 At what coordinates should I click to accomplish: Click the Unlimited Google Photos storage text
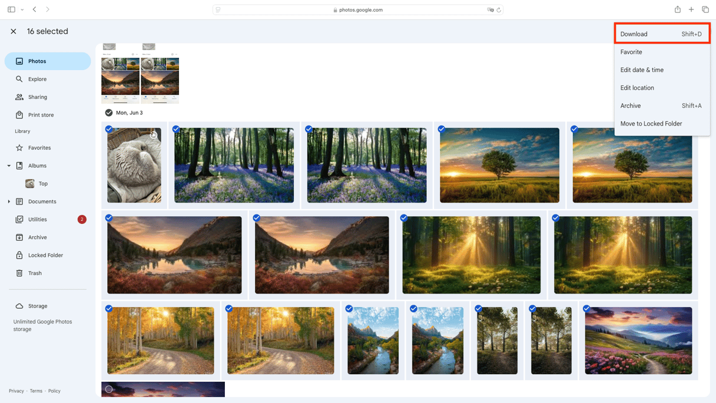tap(42, 326)
